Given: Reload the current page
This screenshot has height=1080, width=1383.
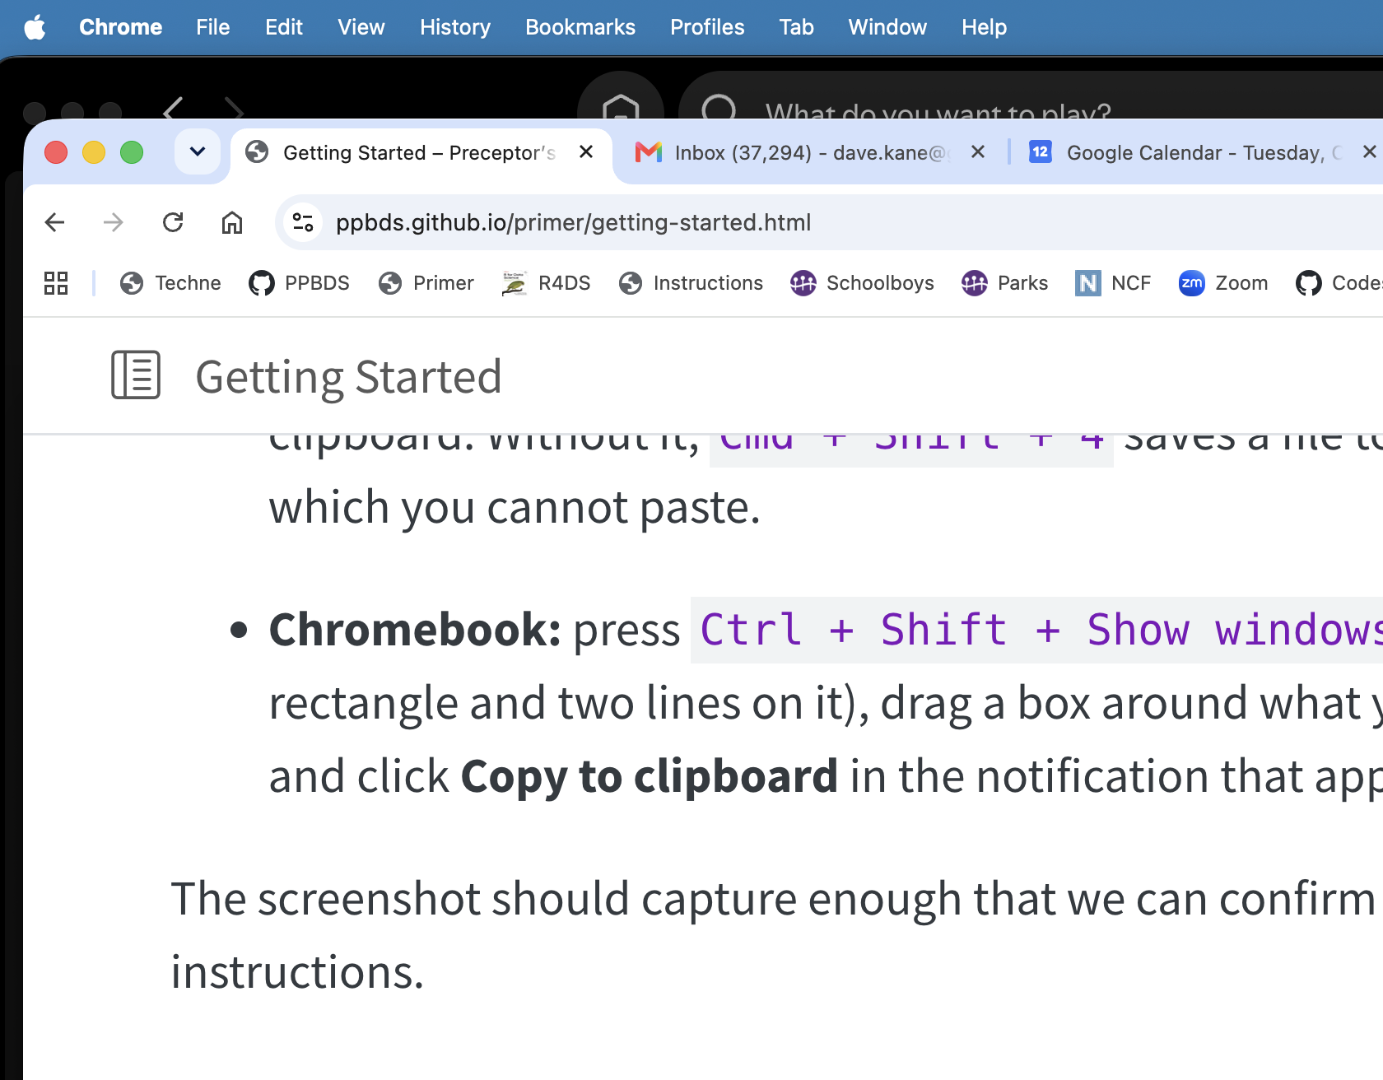Looking at the screenshot, I should [173, 222].
